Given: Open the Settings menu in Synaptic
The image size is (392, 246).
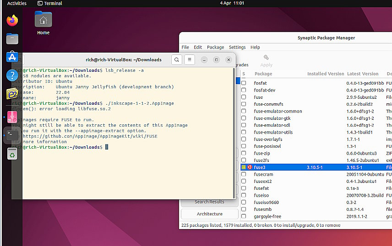Looking at the screenshot, I should click(237, 47).
